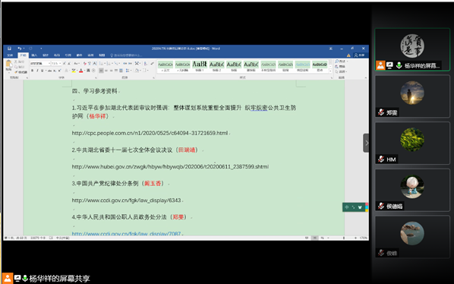454x284 pixels.
Task: Click the Format Painter brush icon
Action: (16, 72)
